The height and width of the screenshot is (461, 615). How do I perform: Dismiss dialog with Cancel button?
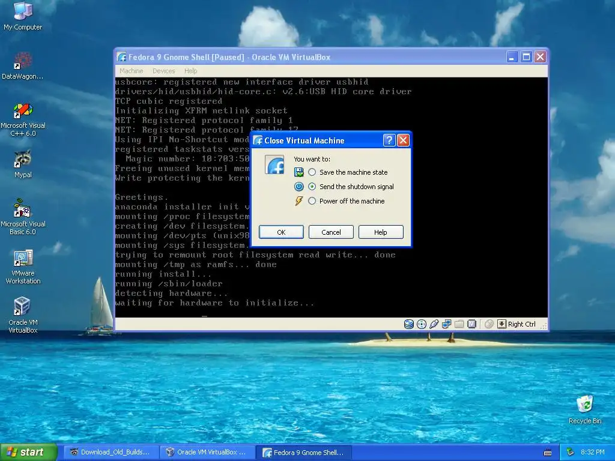[x=331, y=232]
